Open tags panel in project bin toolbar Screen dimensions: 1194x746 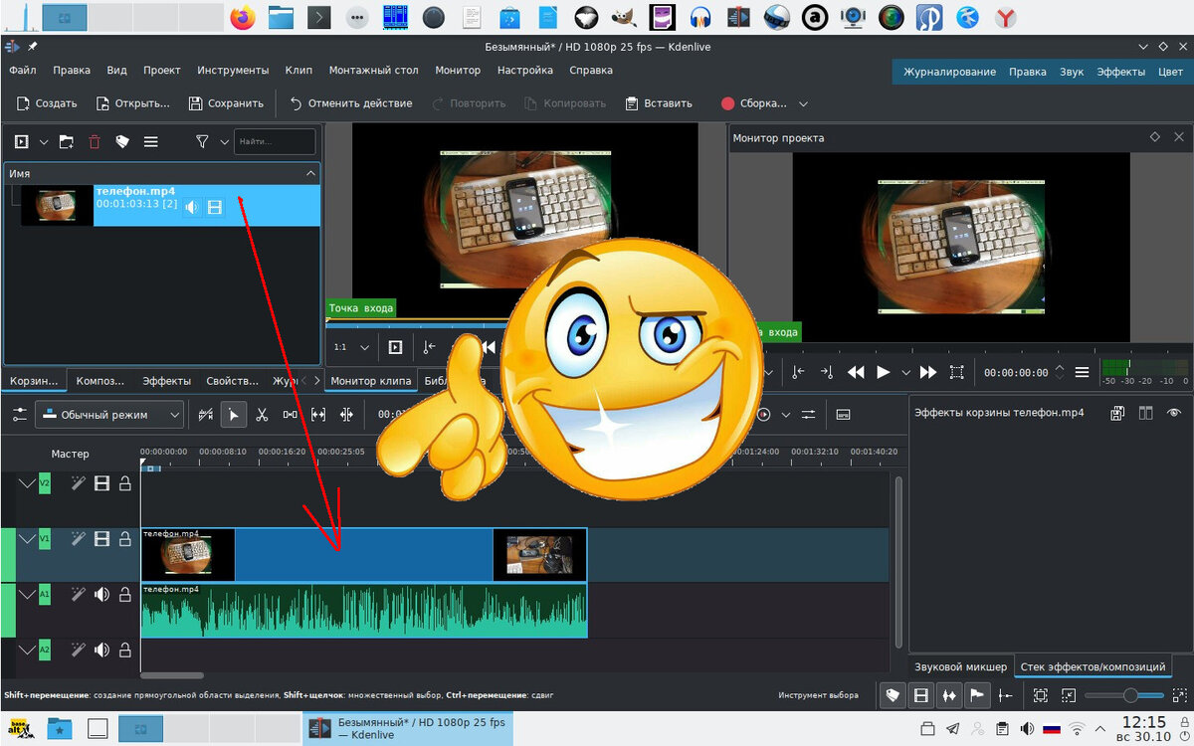(122, 142)
